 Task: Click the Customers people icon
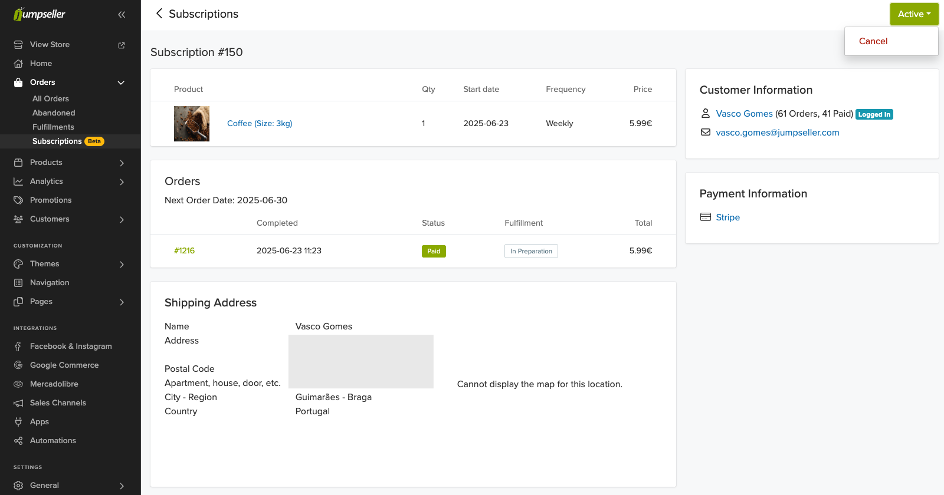point(18,219)
